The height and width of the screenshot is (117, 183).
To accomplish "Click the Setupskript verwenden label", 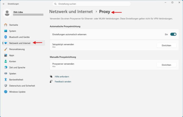I will pyautogui.click(x=63, y=44).
